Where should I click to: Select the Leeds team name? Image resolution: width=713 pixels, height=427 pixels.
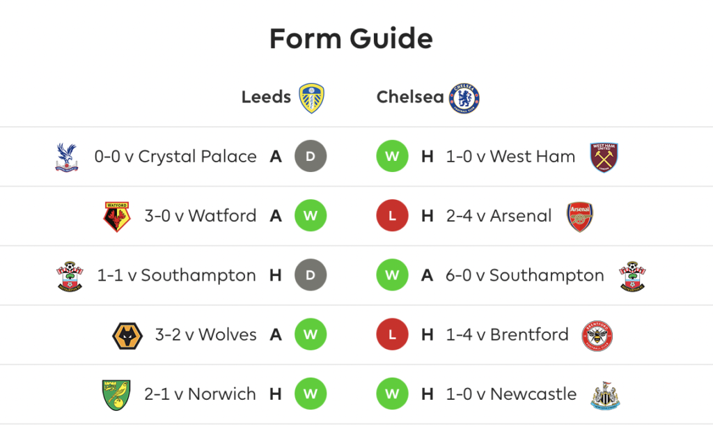click(266, 97)
